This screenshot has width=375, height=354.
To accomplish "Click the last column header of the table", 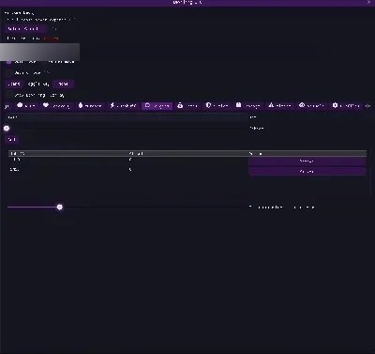I will [307, 153].
